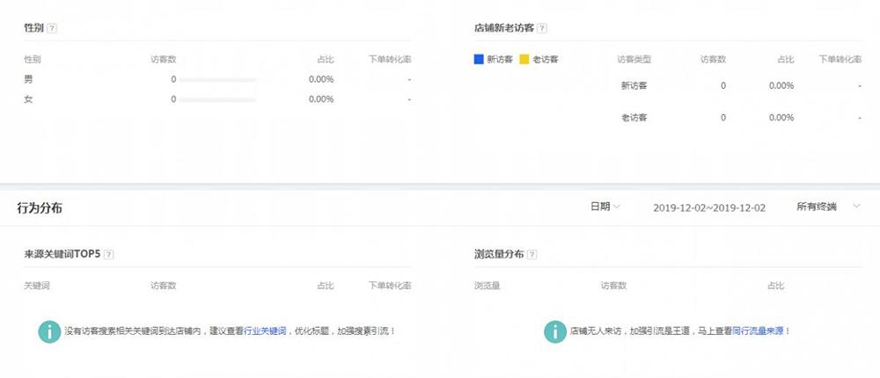Click the info icon beside 店铺无人来访 message
This screenshot has width=880, height=378.
555,331
